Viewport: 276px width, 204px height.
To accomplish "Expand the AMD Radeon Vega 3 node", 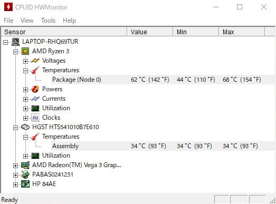I will click(15, 166).
